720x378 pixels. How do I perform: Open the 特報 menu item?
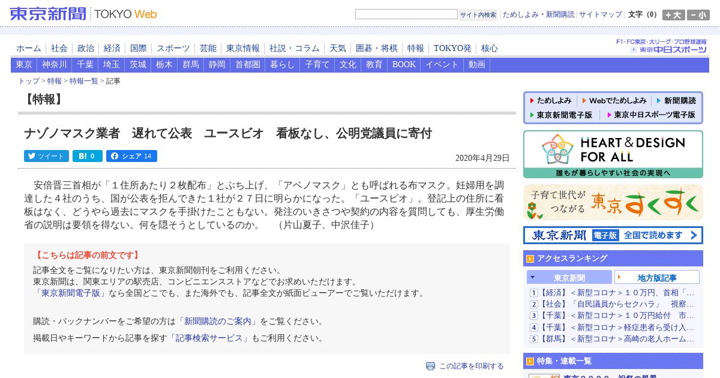pyautogui.click(x=416, y=48)
